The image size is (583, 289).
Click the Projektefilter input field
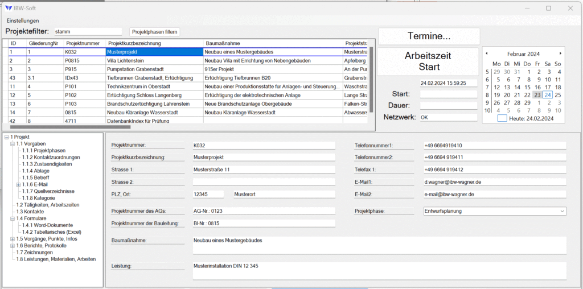coord(88,32)
